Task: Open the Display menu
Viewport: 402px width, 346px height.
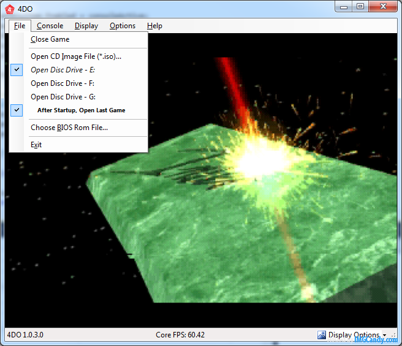Action: pos(86,26)
